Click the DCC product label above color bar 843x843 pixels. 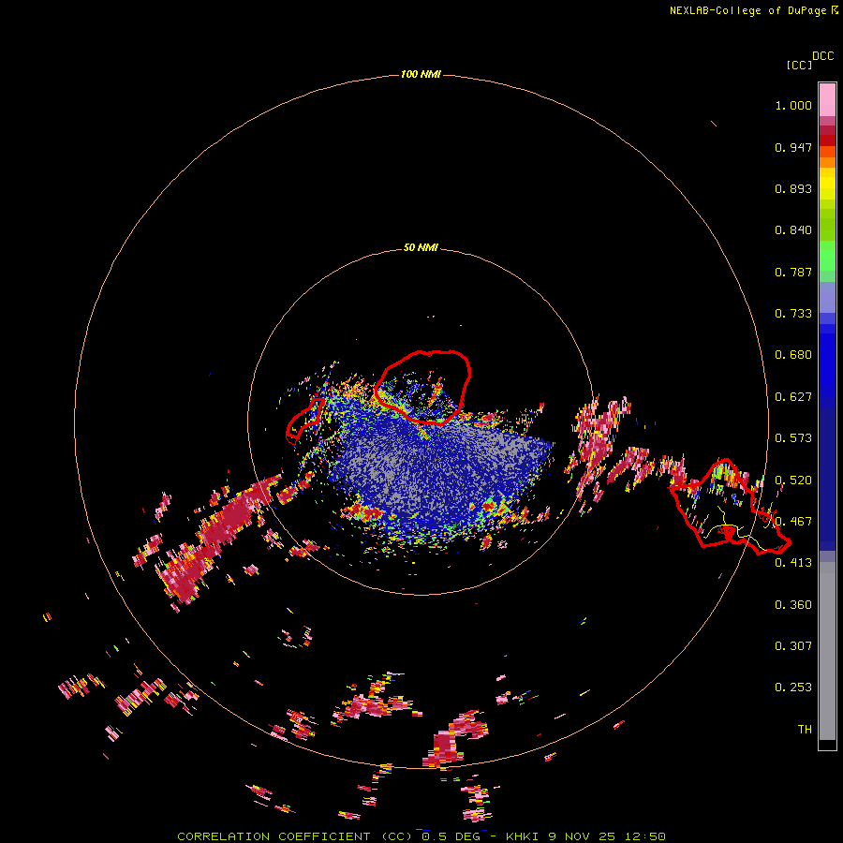click(822, 56)
